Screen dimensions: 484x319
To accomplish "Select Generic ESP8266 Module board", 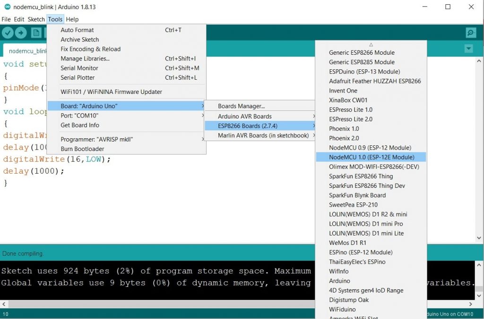I will point(371,52).
